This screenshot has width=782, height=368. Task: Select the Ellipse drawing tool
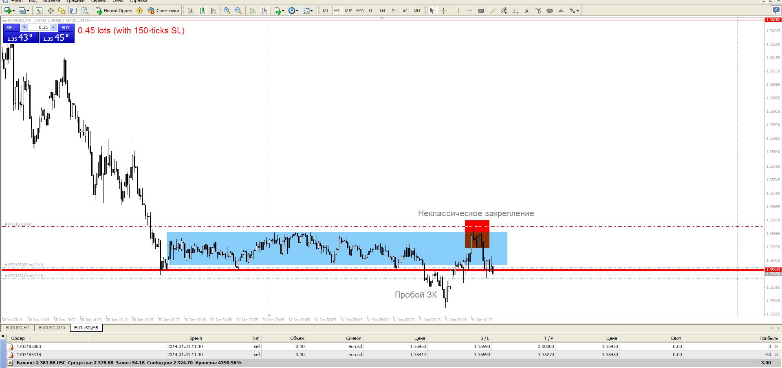(549, 11)
